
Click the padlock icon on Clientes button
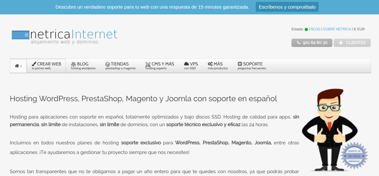(x=341, y=42)
